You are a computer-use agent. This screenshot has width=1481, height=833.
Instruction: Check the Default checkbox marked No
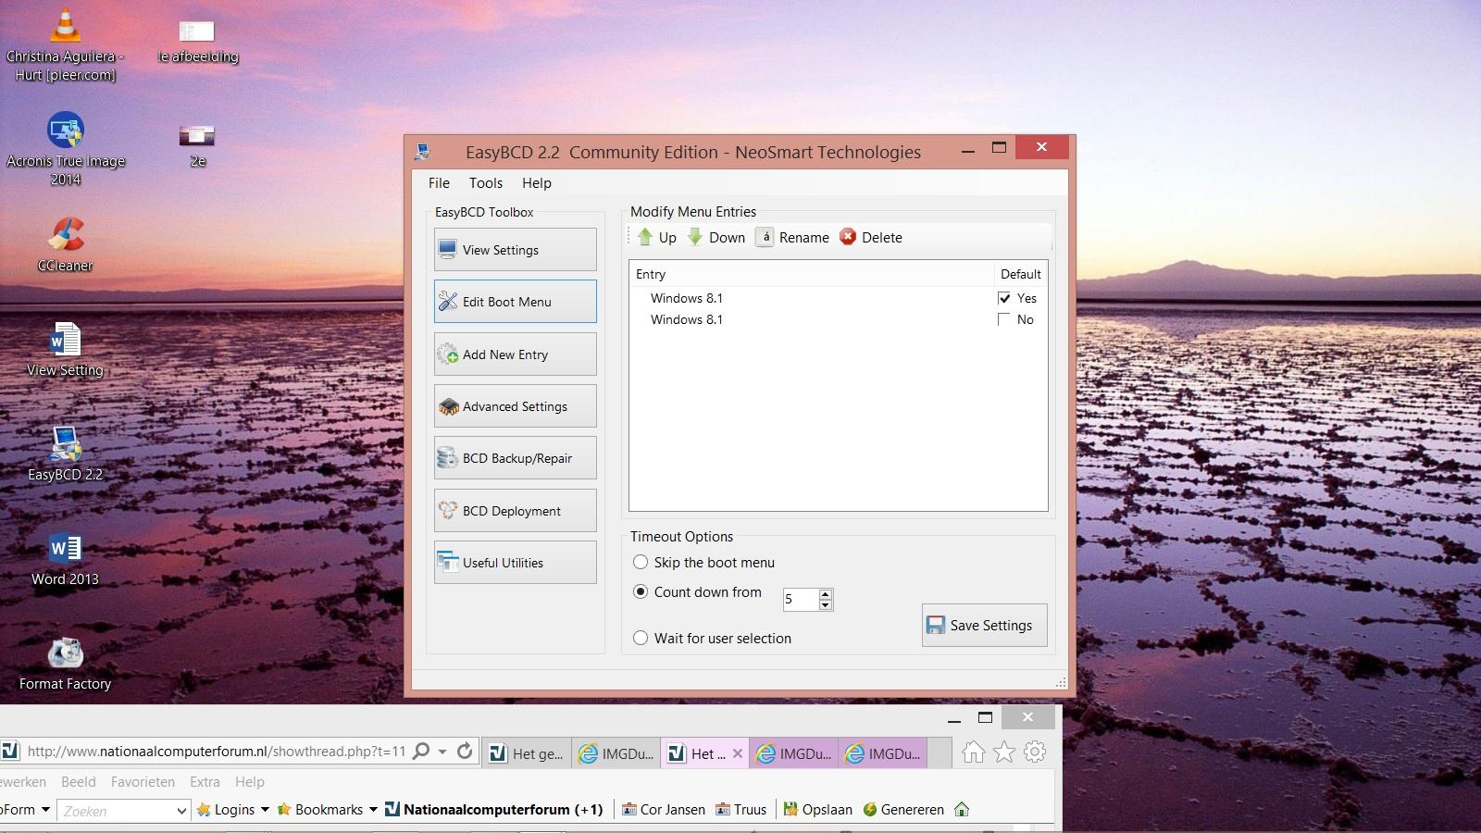click(x=1004, y=319)
